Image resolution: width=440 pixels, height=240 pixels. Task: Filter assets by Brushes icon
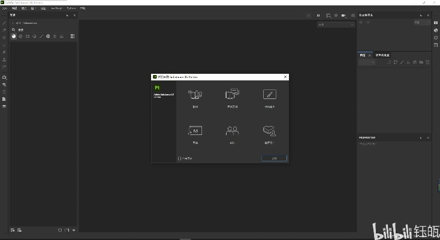click(x=41, y=36)
